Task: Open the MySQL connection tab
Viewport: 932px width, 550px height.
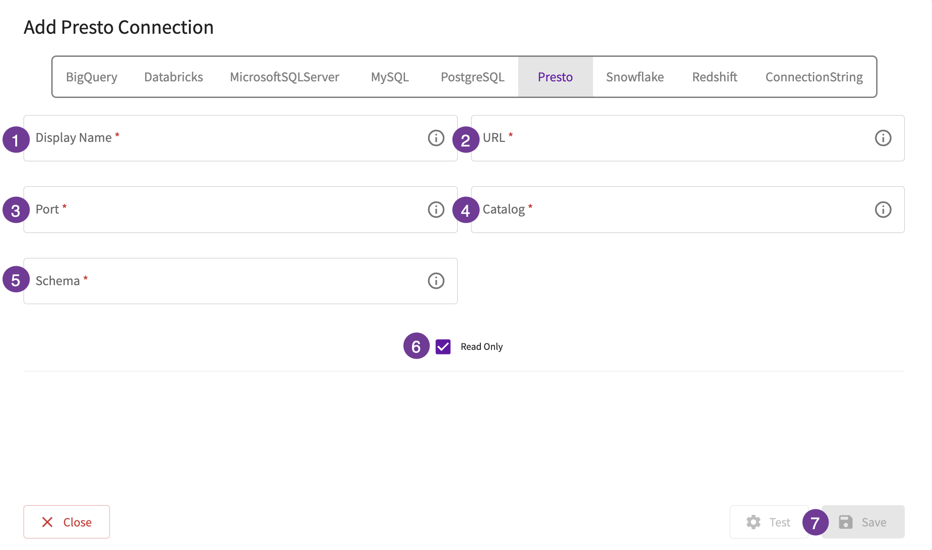Action: 390,77
